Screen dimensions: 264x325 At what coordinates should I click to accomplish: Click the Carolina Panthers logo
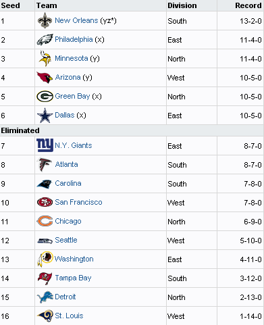coord(45,184)
